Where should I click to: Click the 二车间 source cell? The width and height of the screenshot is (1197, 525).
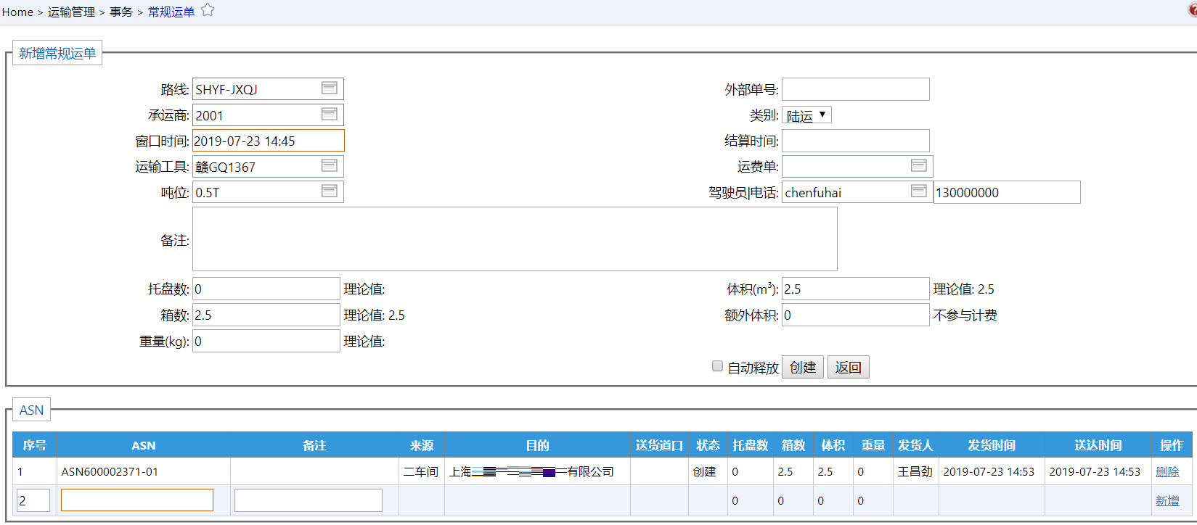coord(421,471)
